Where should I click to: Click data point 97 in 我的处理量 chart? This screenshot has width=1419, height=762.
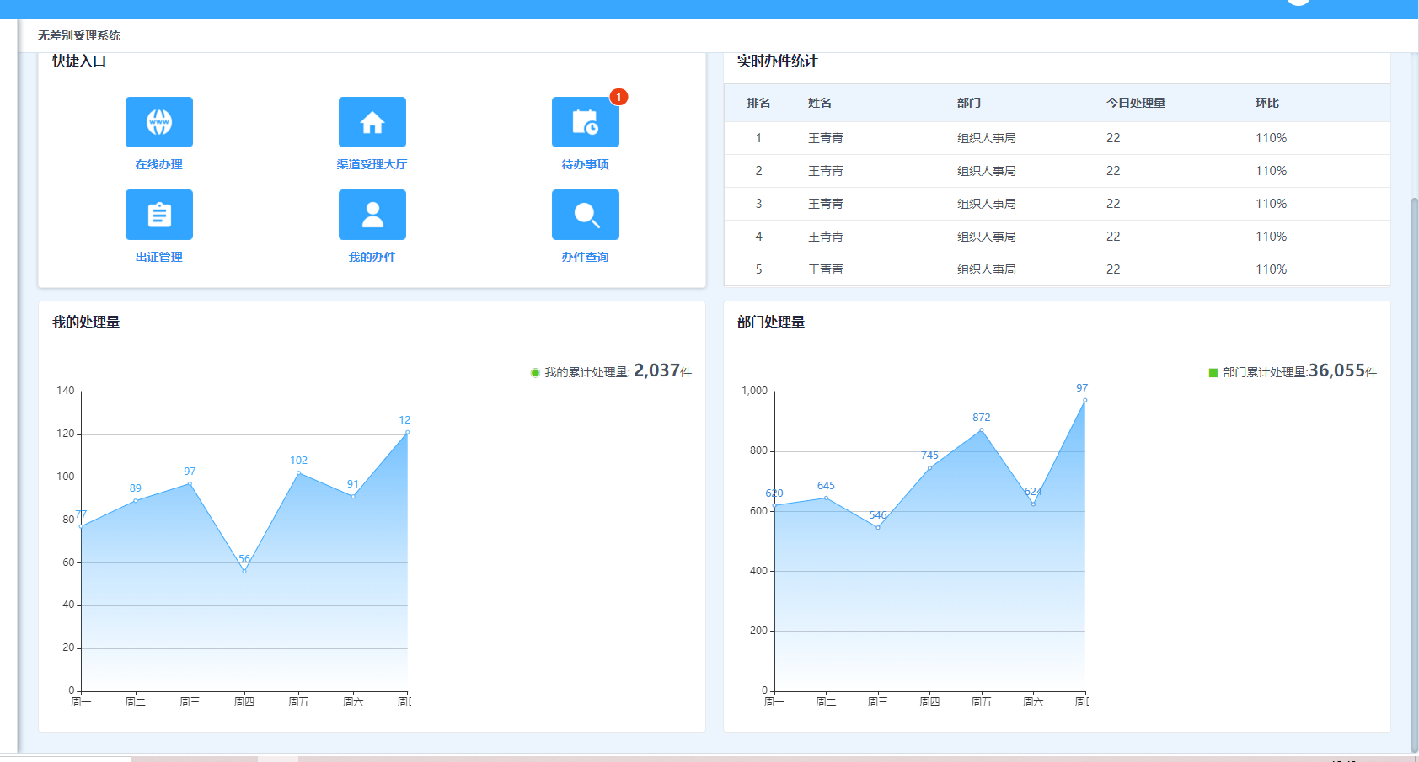tap(190, 483)
